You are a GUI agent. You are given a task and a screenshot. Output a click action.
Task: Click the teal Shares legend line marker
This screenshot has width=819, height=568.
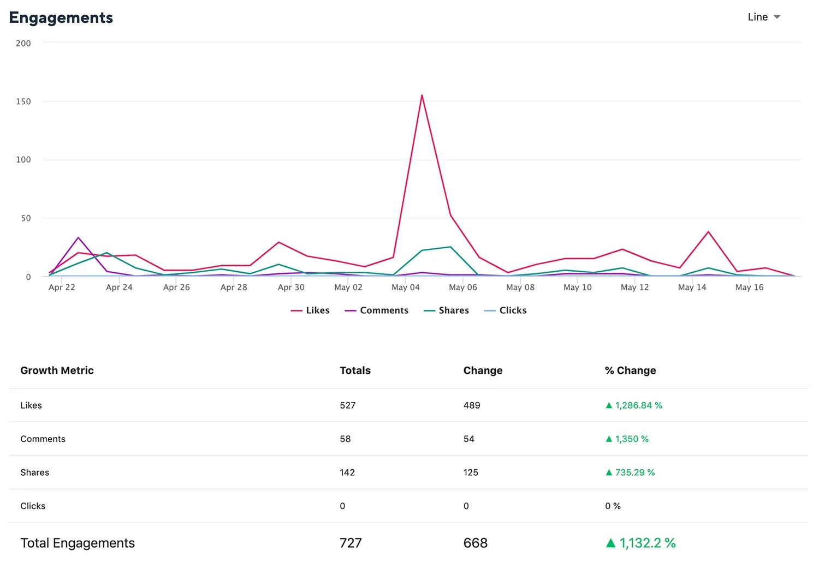[430, 310]
